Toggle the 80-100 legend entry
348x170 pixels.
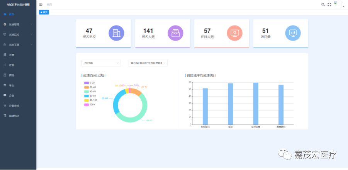(90, 100)
